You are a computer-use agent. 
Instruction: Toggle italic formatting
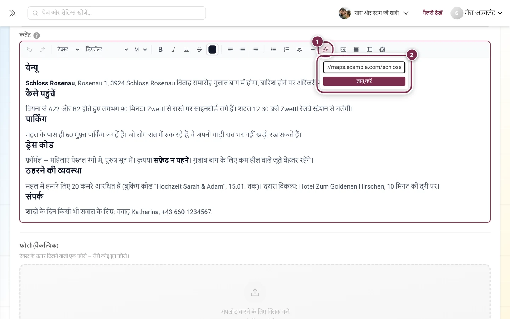(x=174, y=50)
